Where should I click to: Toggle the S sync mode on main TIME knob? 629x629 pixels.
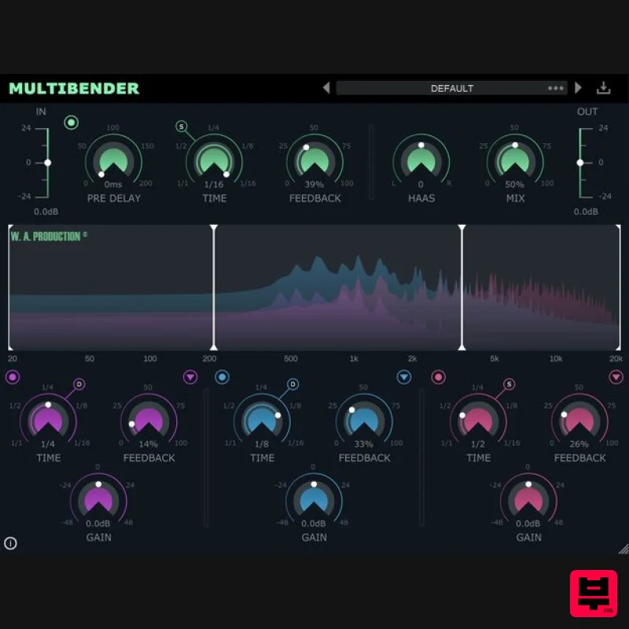tap(182, 127)
